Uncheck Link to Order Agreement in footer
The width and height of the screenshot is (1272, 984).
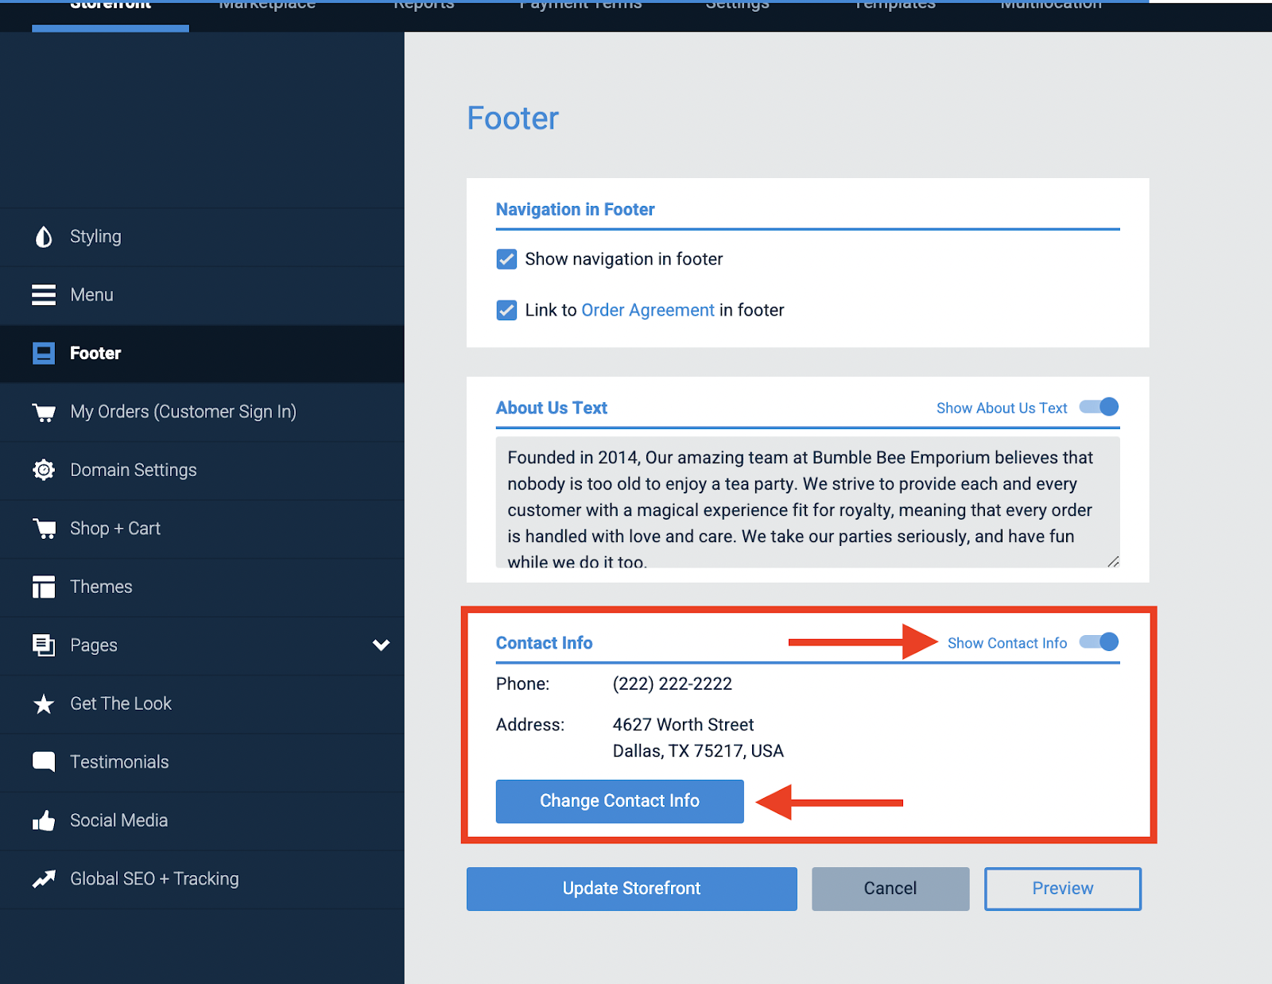[x=506, y=310]
